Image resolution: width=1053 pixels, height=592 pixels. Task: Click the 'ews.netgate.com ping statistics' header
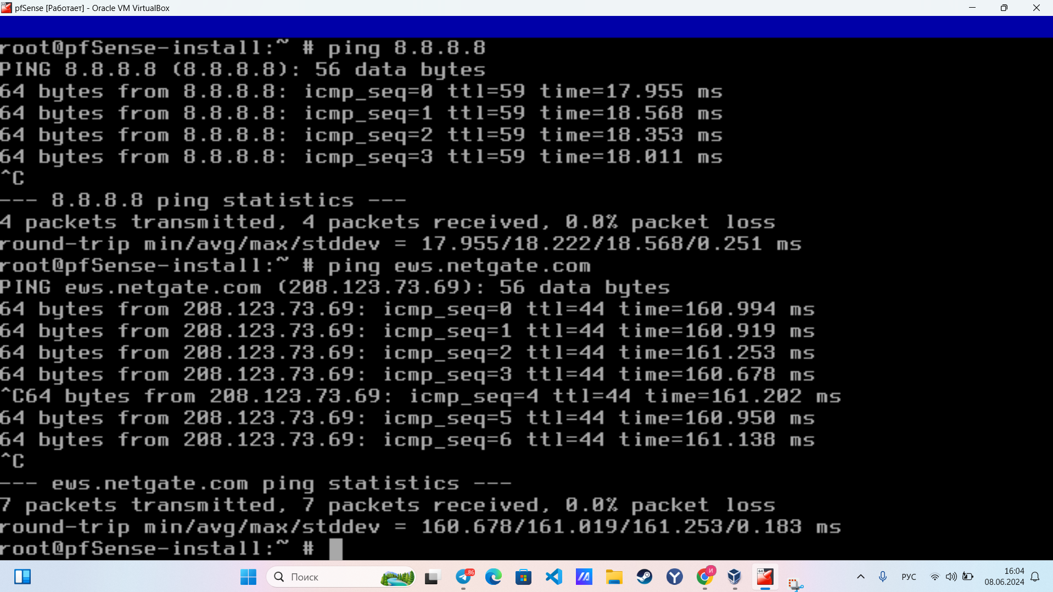coord(256,484)
